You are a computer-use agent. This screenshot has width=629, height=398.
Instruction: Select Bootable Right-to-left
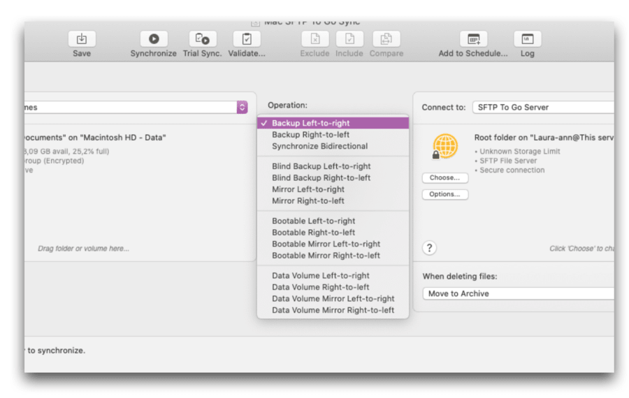pos(333,233)
